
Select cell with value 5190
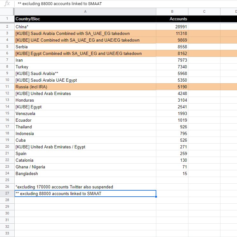[x=172, y=87]
